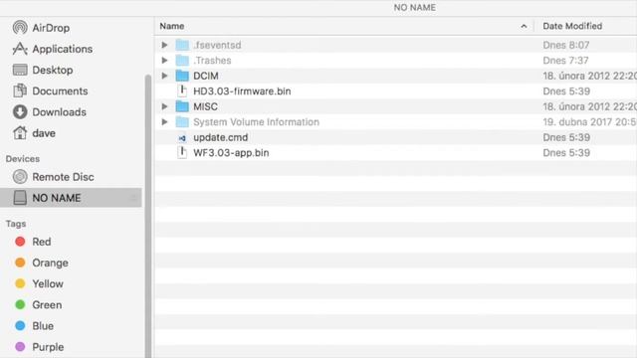Click the System Volume Information folder icon
The image size is (637, 358).
pyautogui.click(x=182, y=121)
